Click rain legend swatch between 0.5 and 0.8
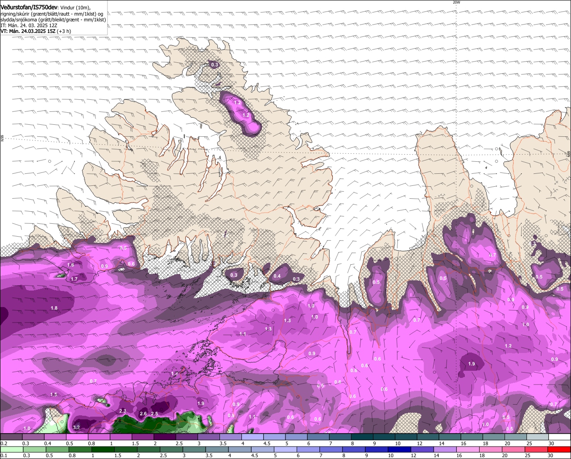This screenshot has height=459, width=571. click(x=57, y=449)
